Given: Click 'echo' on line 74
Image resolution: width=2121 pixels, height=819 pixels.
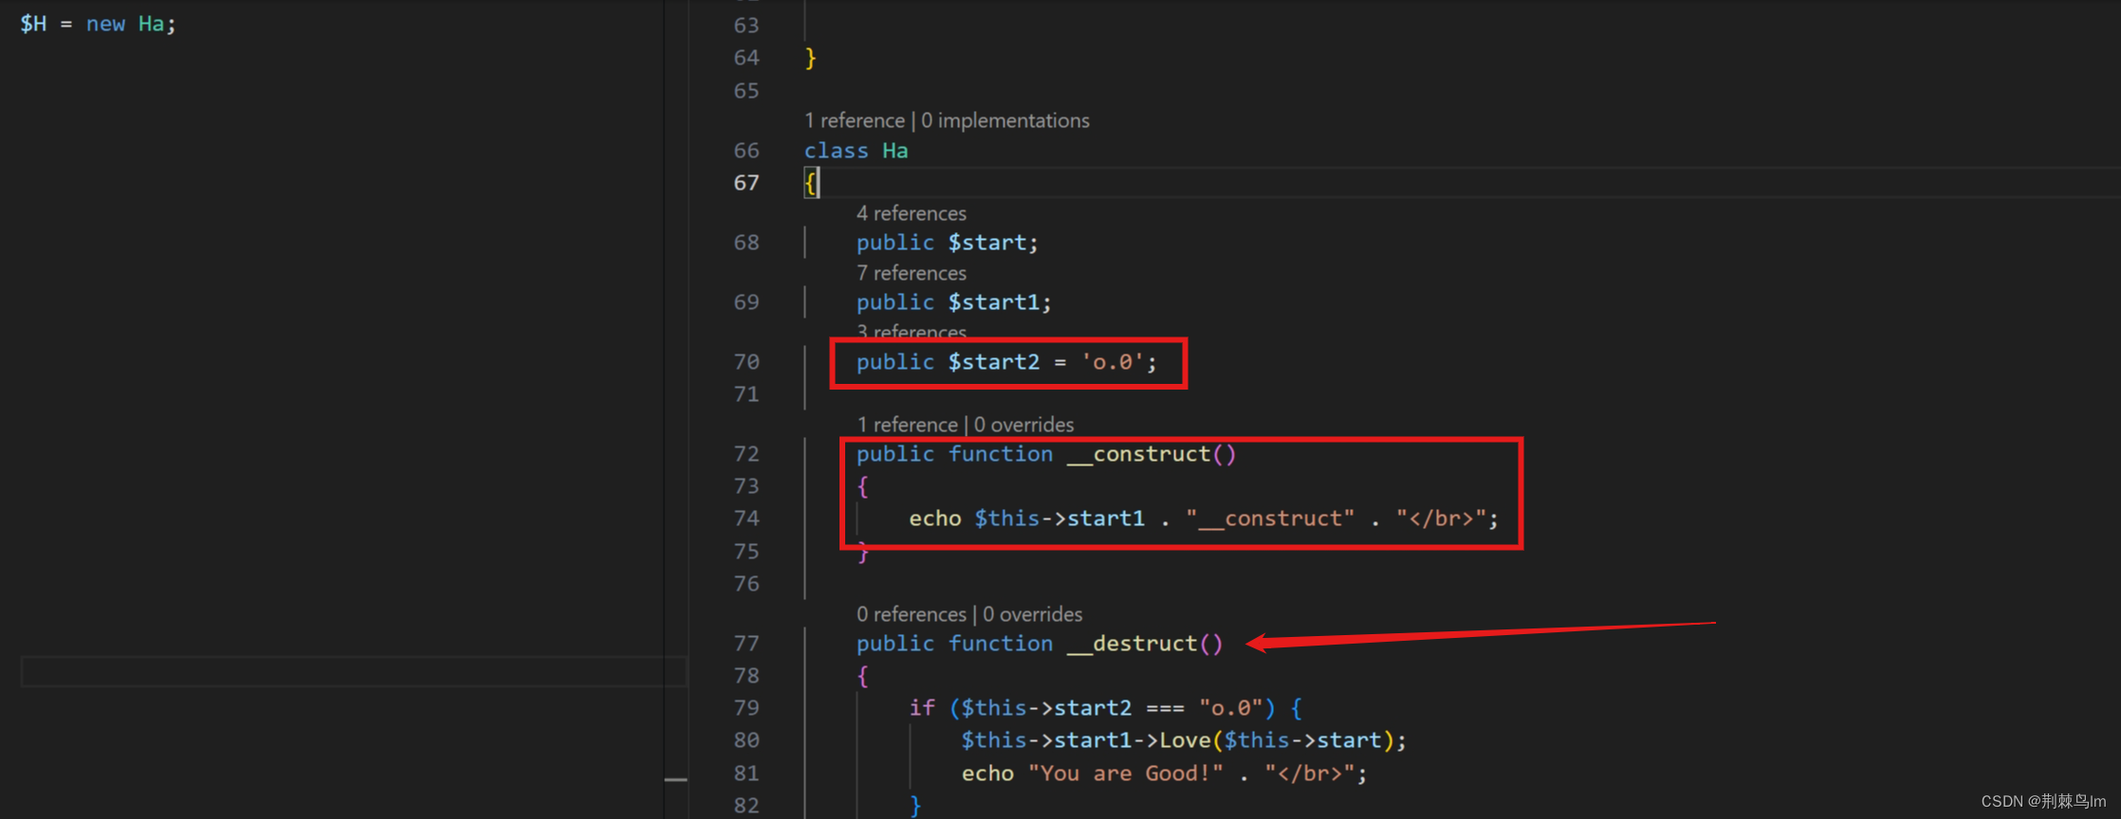Looking at the screenshot, I should click(x=935, y=519).
